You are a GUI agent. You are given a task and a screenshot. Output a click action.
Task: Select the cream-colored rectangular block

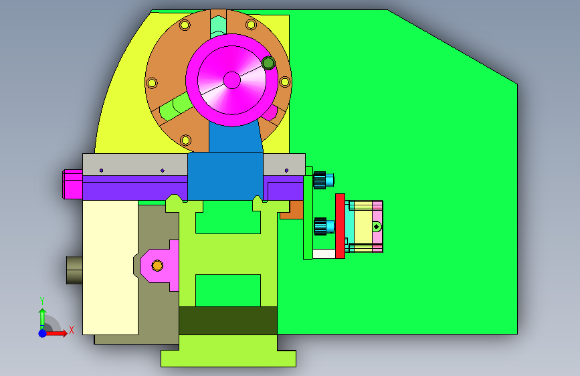(110, 267)
